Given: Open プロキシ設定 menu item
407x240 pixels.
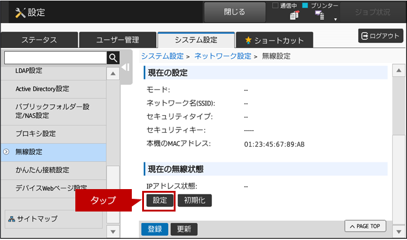Looking at the screenshot, I should (53, 134).
